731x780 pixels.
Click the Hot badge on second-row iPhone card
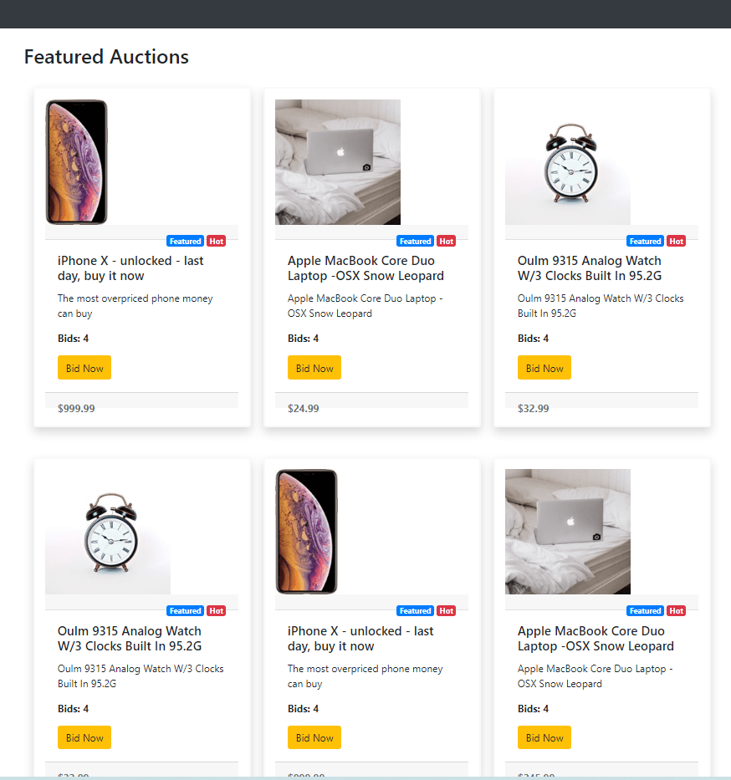pos(447,611)
